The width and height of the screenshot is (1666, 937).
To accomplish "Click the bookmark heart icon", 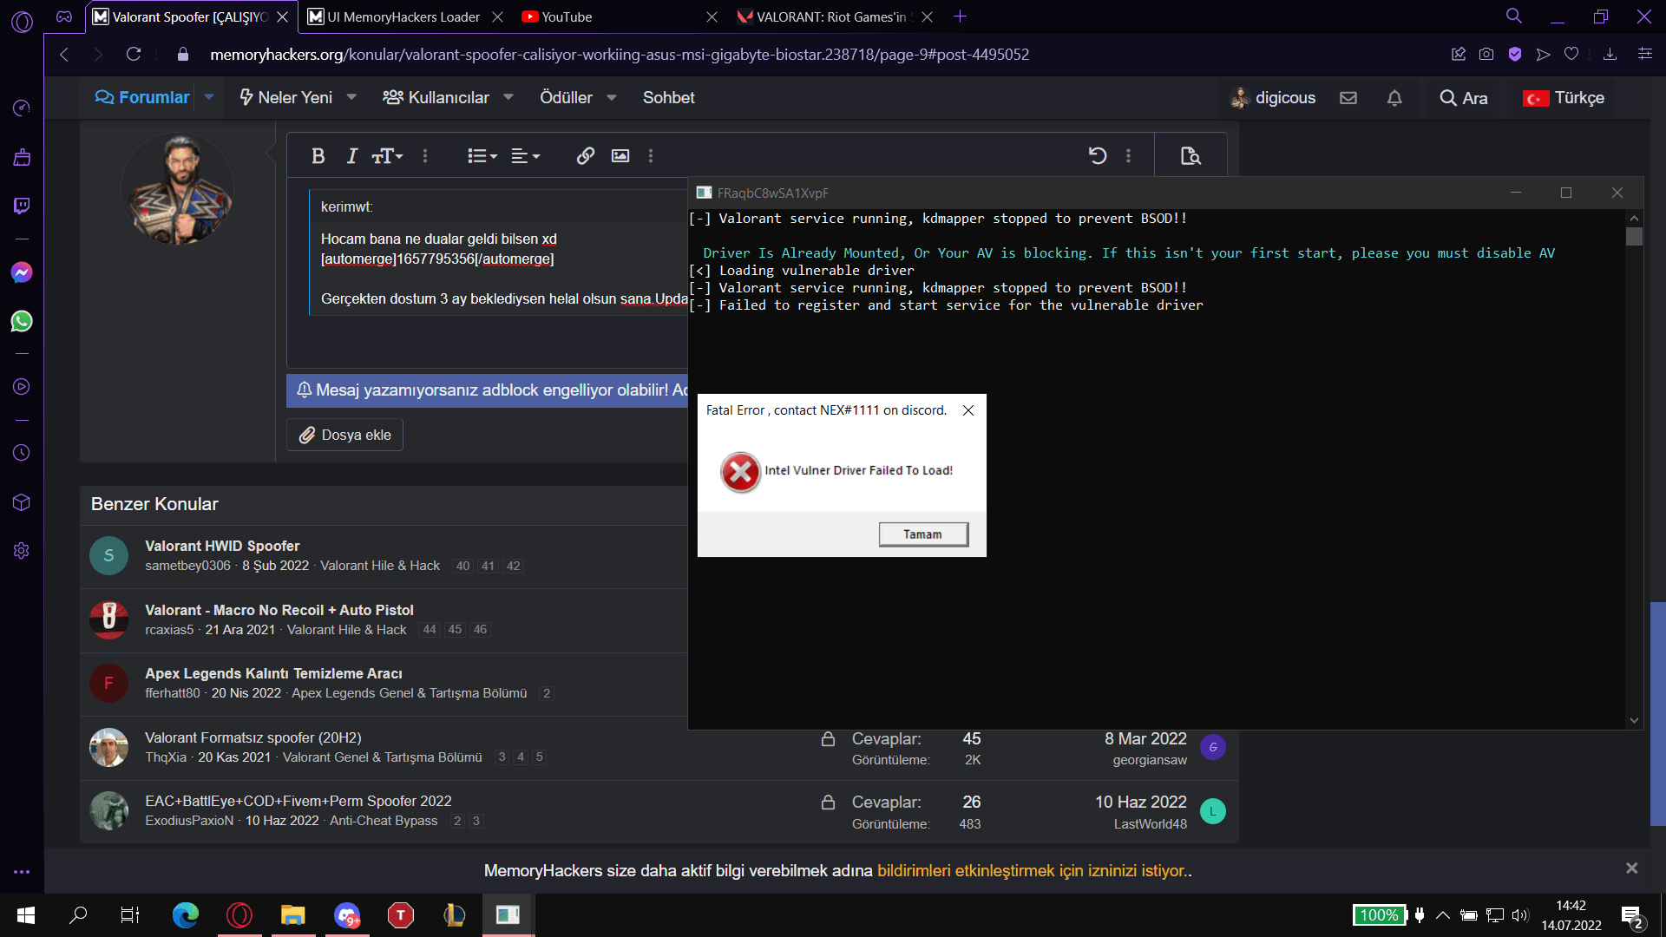I will click(1571, 54).
